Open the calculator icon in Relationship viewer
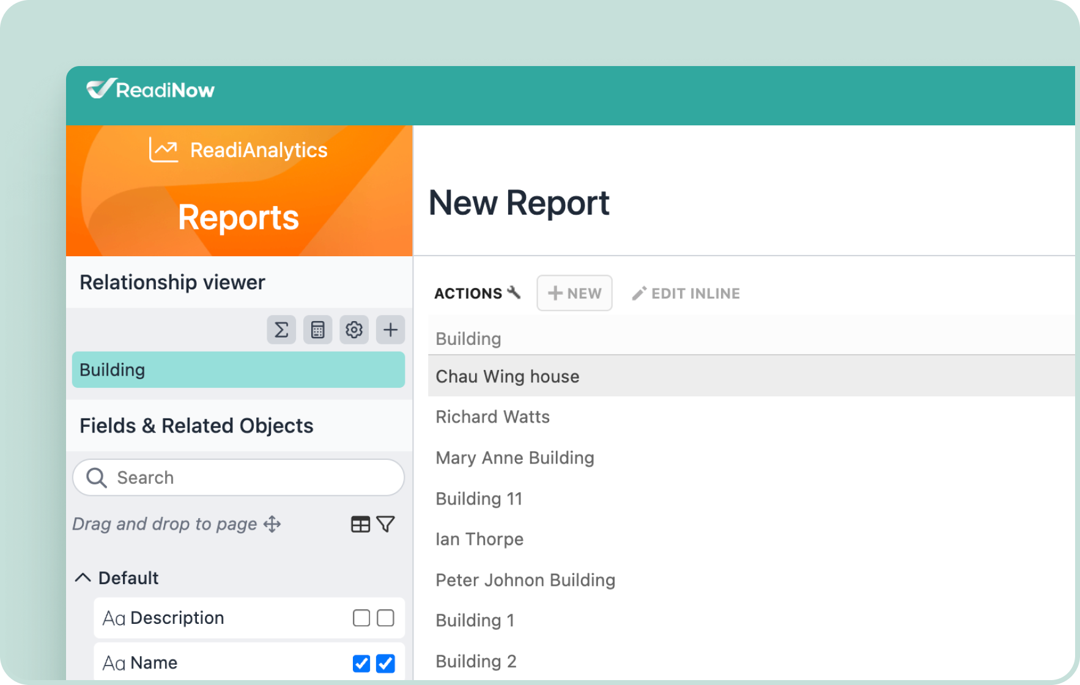The width and height of the screenshot is (1080, 685). (317, 330)
